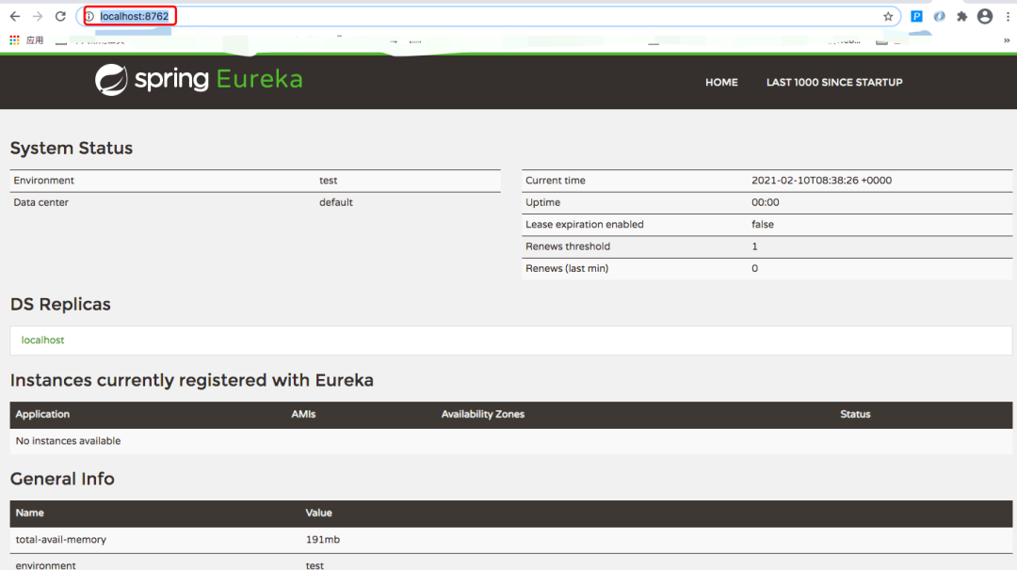Screen dimensions: 1017x570
Task: Open the blue P extension icon
Action: click(916, 17)
